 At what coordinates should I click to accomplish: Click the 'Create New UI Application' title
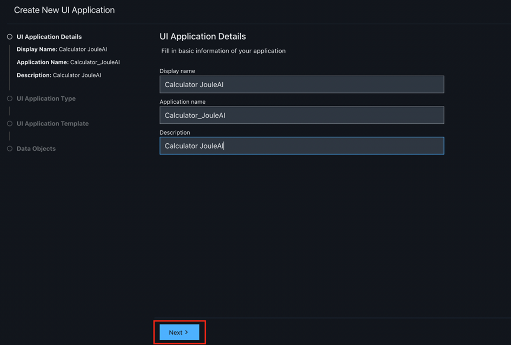coord(64,10)
